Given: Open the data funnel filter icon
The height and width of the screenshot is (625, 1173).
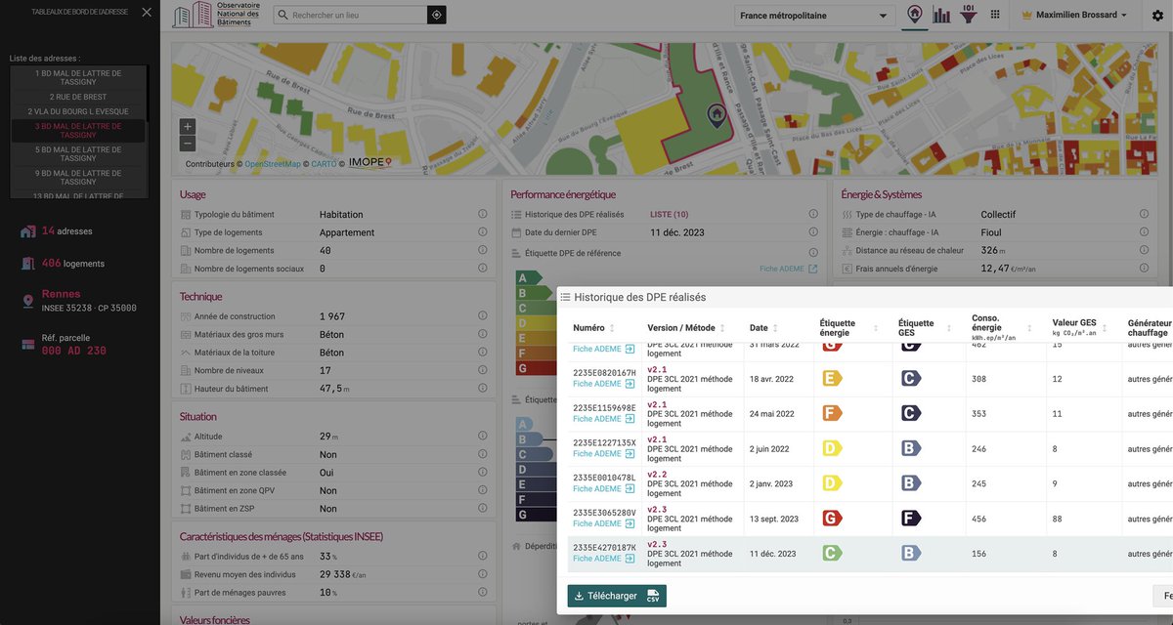Looking at the screenshot, I should (x=969, y=15).
